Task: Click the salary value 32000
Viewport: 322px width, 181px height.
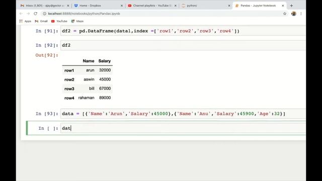Action: [x=105, y=70]
